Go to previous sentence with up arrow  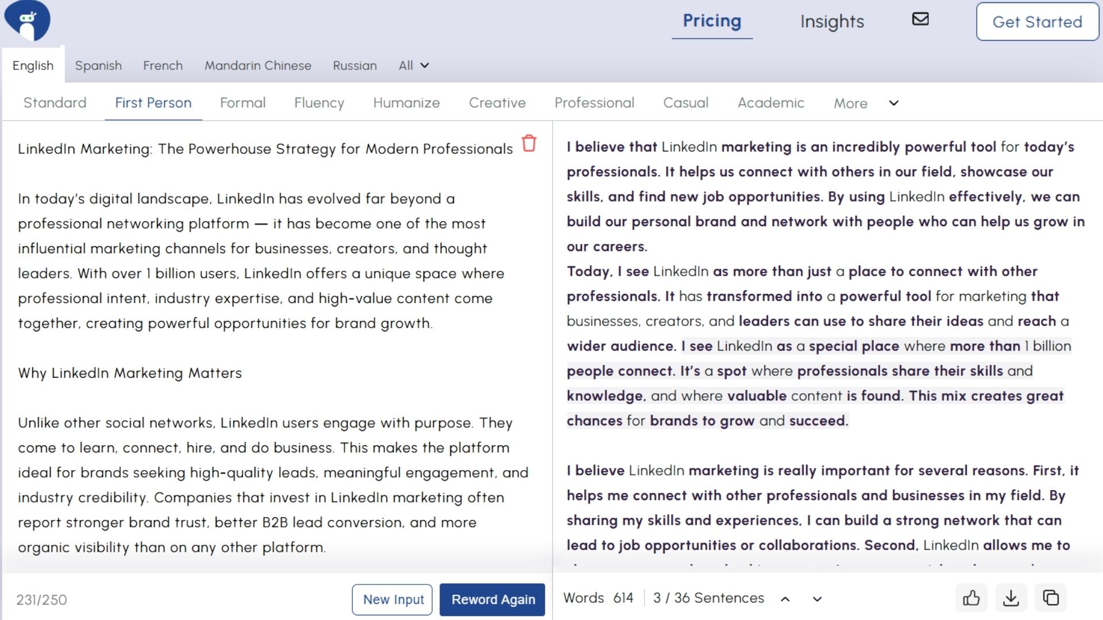(x=785, y=598)
